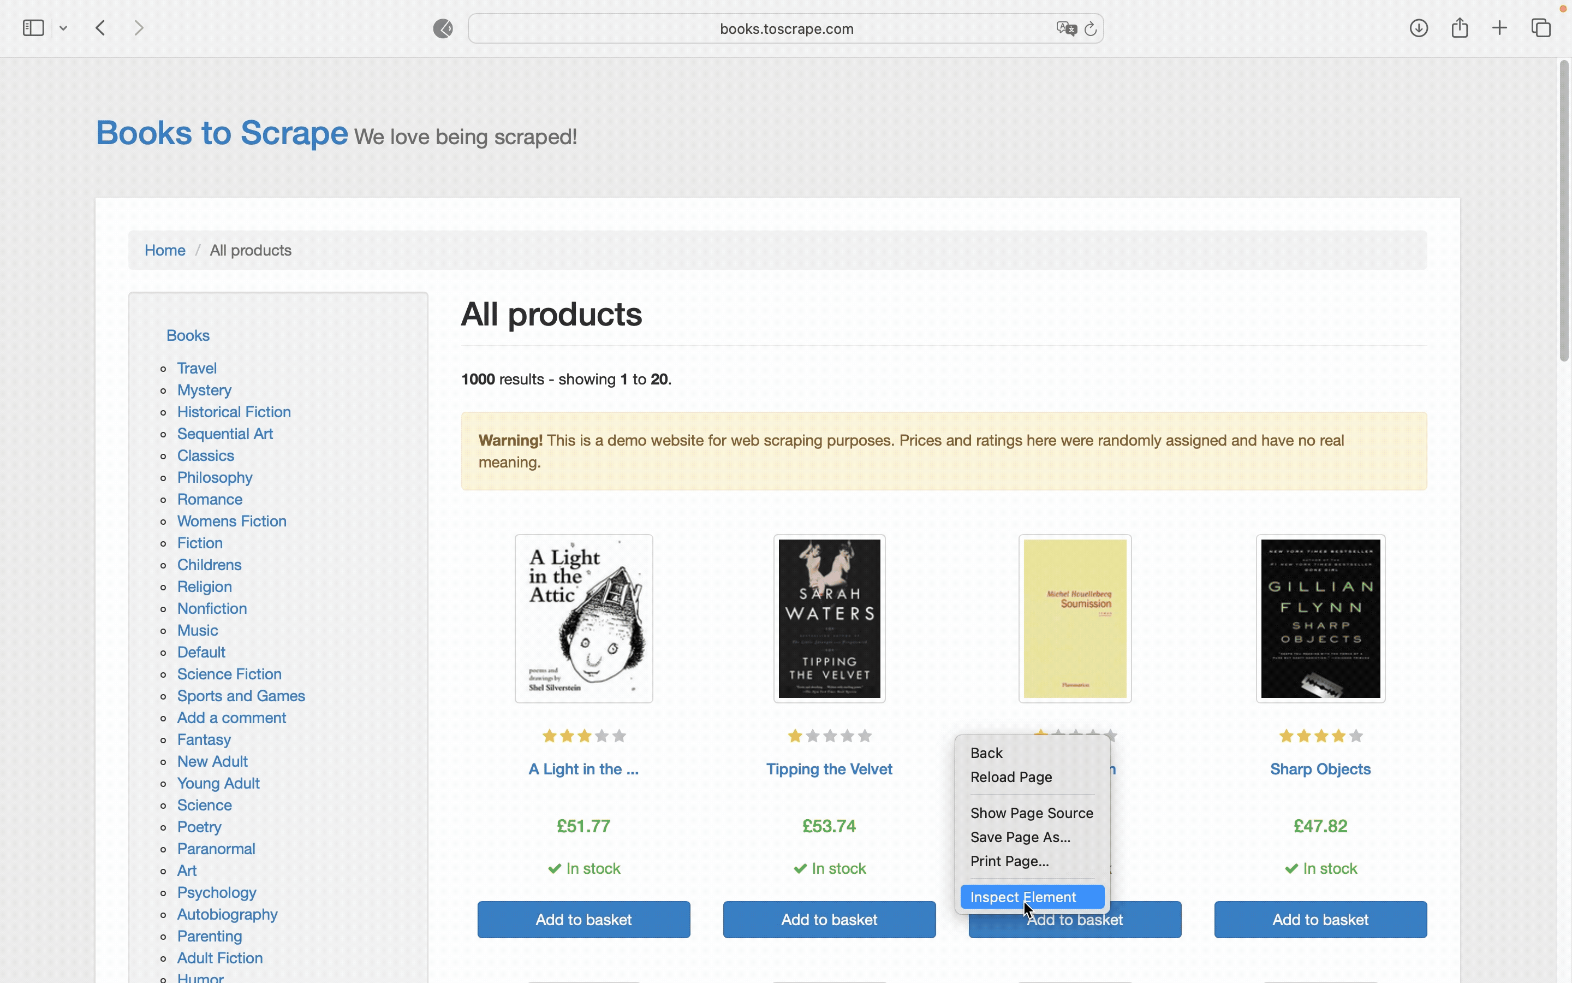Click the page vertical scrollbar
Viewport: 1572px width, 983px height.
coord(1564,211)
